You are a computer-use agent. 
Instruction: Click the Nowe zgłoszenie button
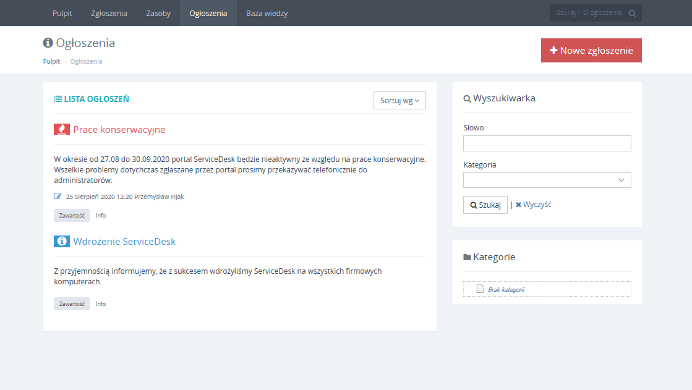tap(591, 50)
